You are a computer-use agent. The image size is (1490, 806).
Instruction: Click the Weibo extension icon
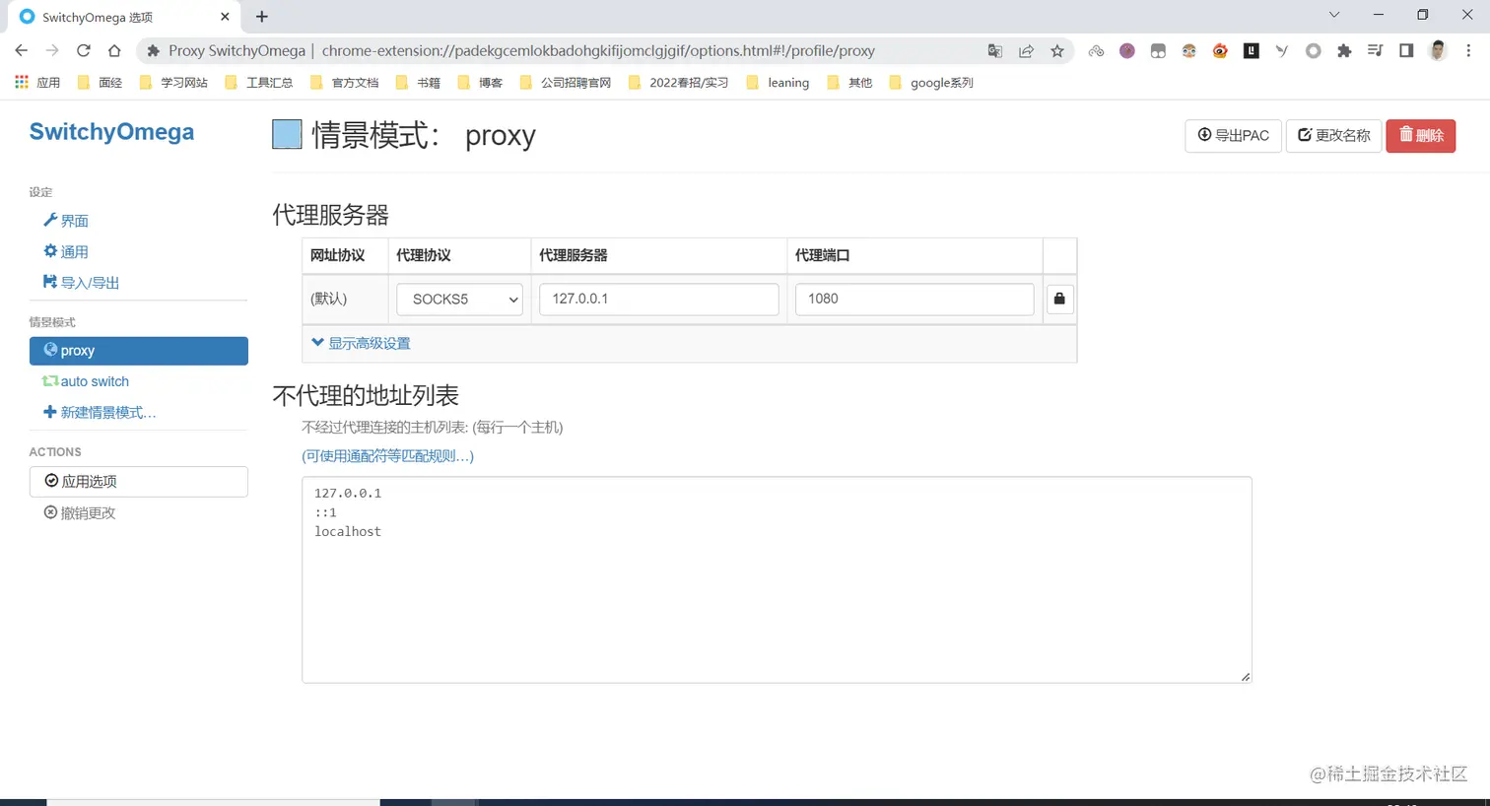pos(1220,51)
